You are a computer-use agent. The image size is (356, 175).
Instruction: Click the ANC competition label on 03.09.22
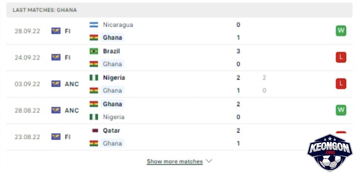tap(72, 84)
